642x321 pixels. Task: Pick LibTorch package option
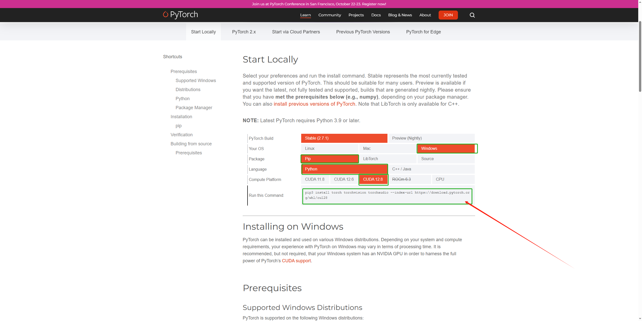pyautogui.click(x=387, y=159)
